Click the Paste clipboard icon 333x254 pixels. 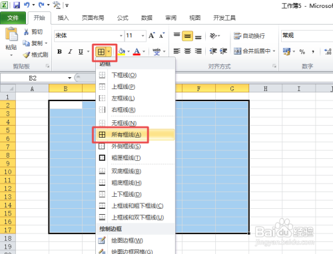11,34
